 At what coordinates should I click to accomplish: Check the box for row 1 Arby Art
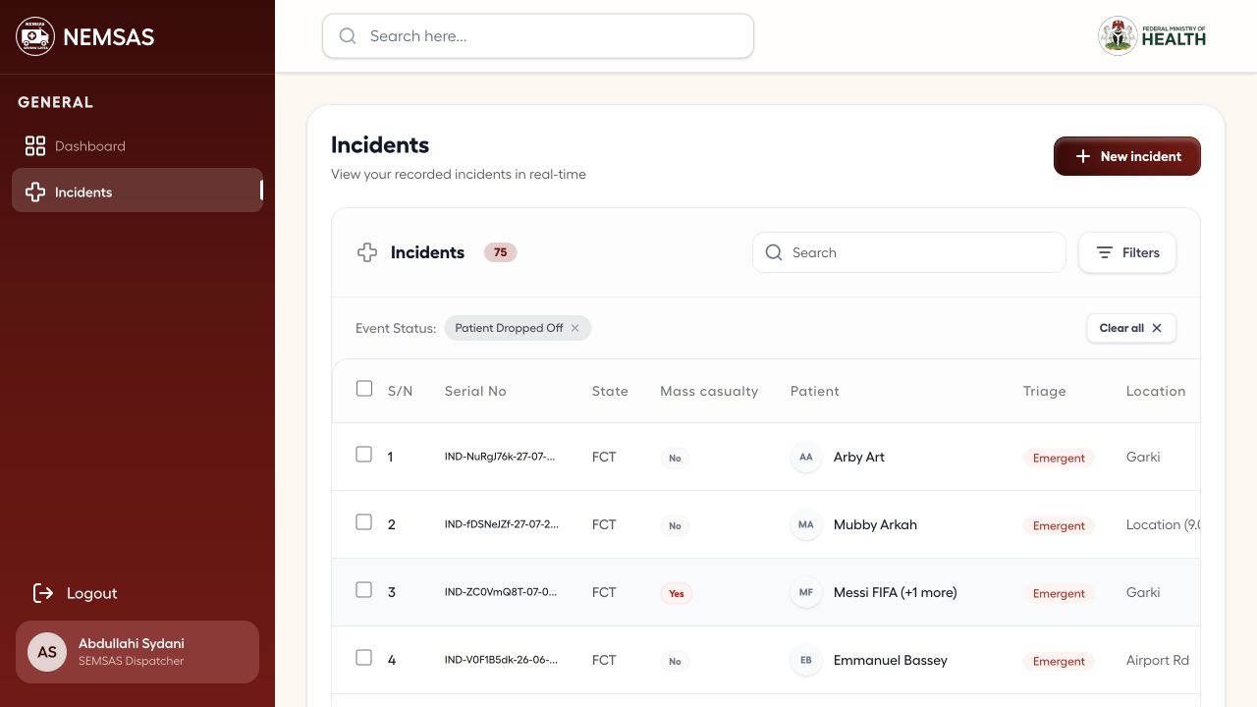pyautogui.click(x=364, y=455)
